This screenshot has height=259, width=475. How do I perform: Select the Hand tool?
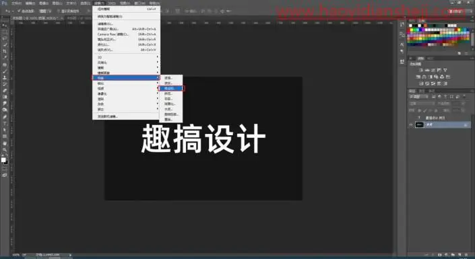[x=5, y=143]
